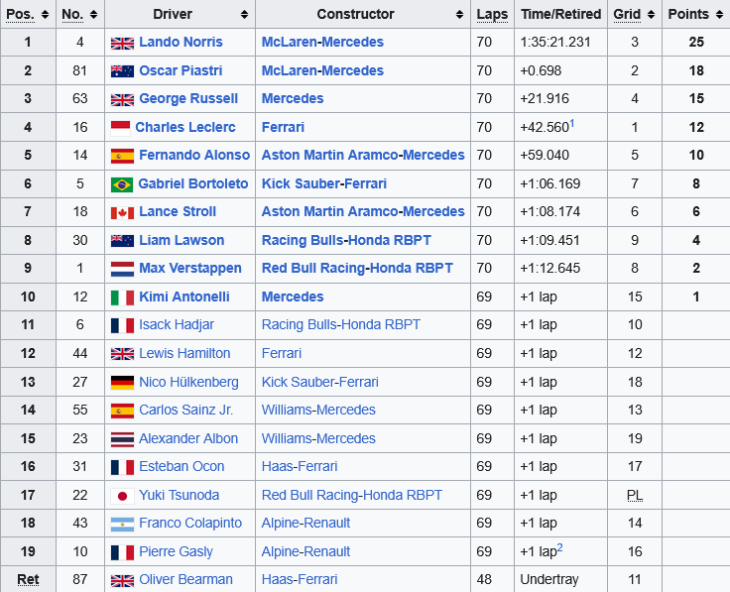Open Haas-Ferrari link in Ocon row

(x=300, y=466)
